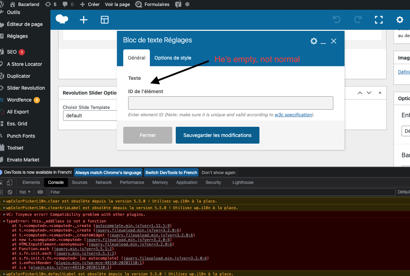410x276 pixels.
Task: Switch to the Général tab
Action: click(137, 58)
